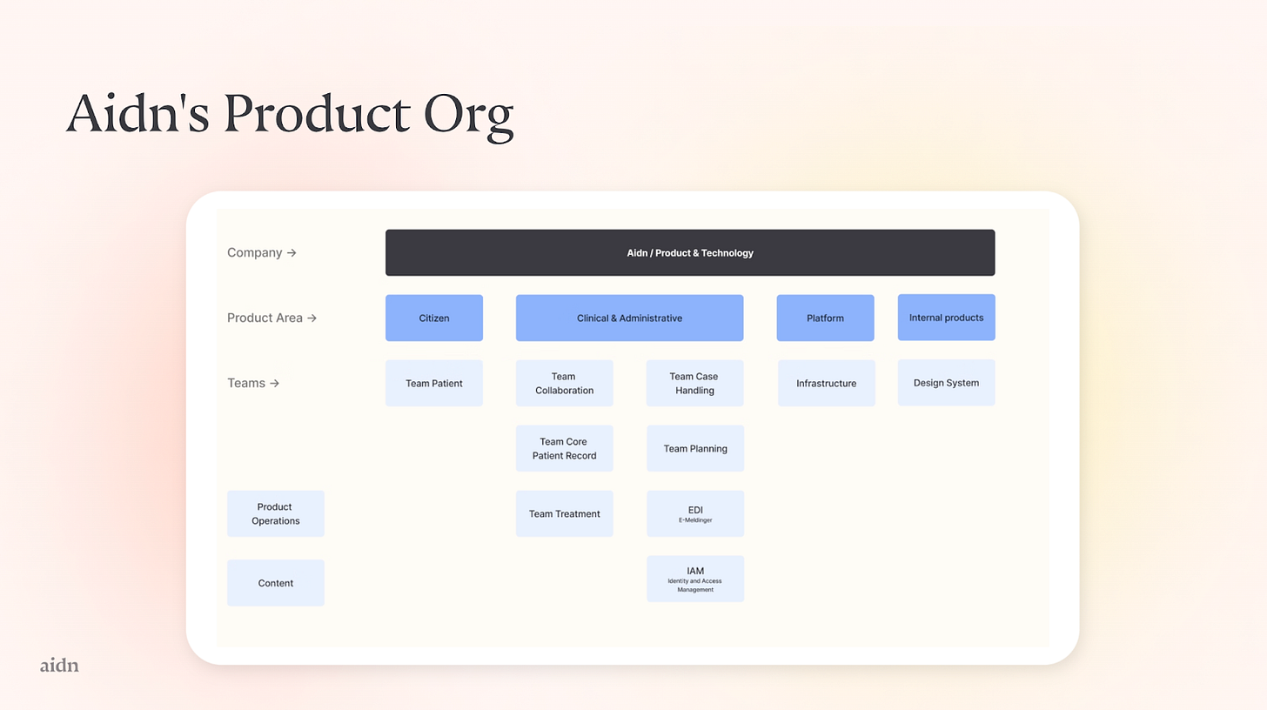This screenshot has height=710, width=1267.
Task: Click the EDI E-Meldinger box
Action: tap(695, 513)
